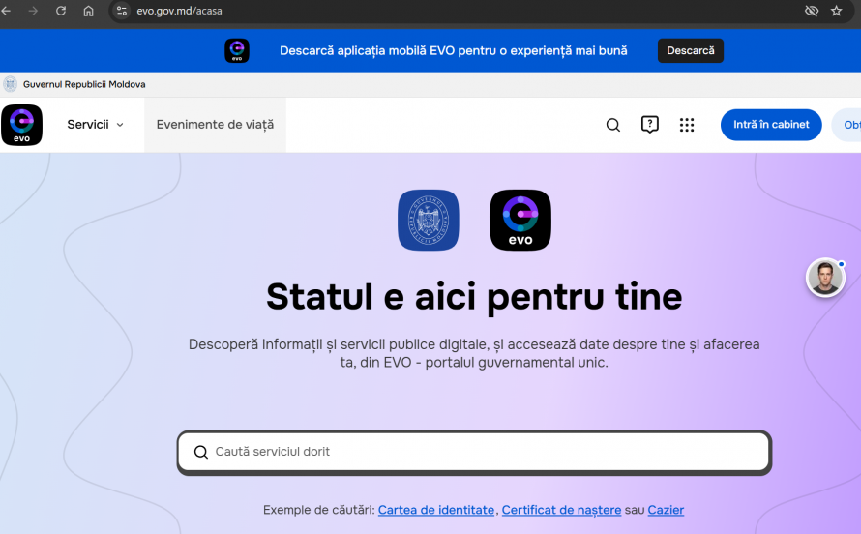861x534 pixels.
Task: Open Certificat de naștere link
Action: point(561,510)
